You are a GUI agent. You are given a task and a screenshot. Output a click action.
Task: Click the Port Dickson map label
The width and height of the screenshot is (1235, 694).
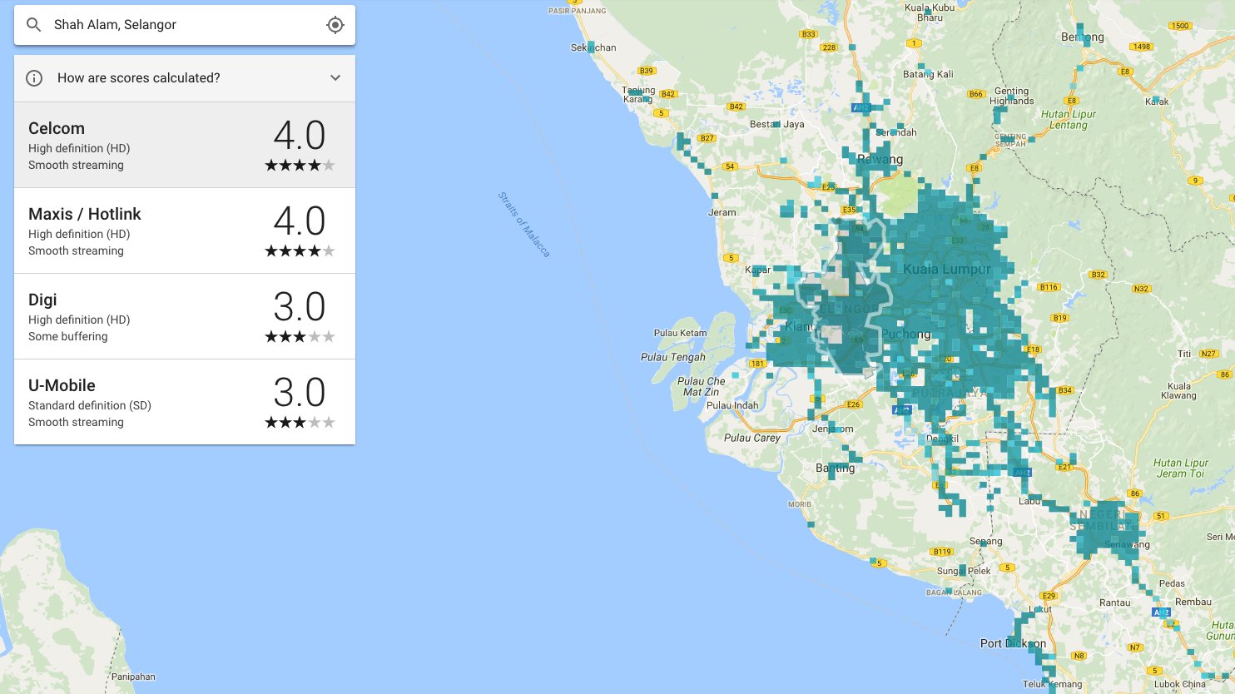[x=1013, y=643]
